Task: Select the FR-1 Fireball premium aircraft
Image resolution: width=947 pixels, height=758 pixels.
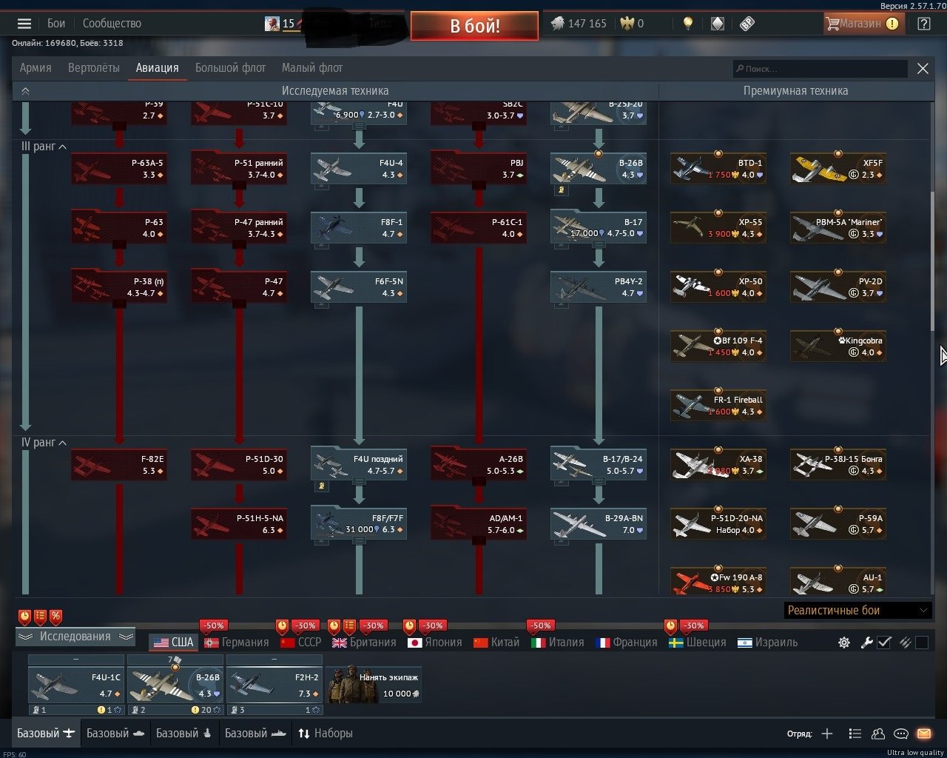Action: pos(718,406)
